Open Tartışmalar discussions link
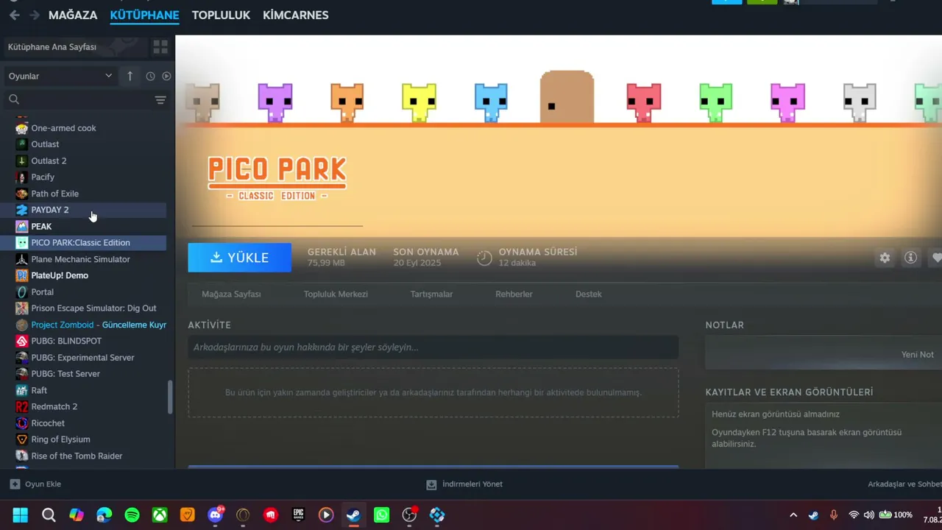Viewport: 942px width, 530px height. pyautogui.click(x=431, y=294)
